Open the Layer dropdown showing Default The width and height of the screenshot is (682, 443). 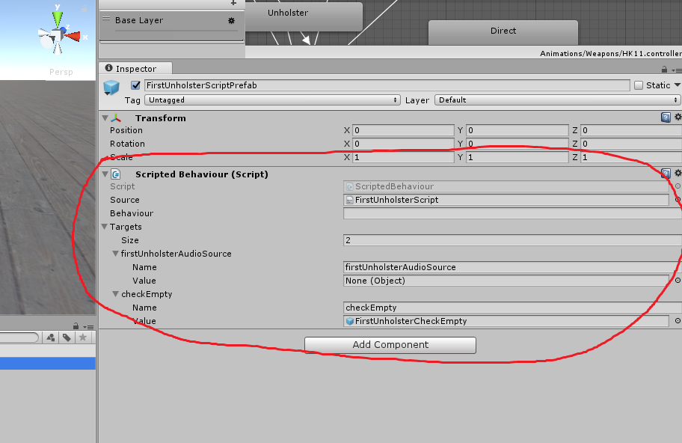click(x=557, y=100)
